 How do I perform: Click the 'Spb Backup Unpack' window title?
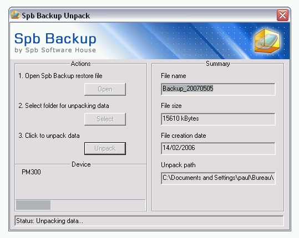pyautogui.click(x=55, y=15)
